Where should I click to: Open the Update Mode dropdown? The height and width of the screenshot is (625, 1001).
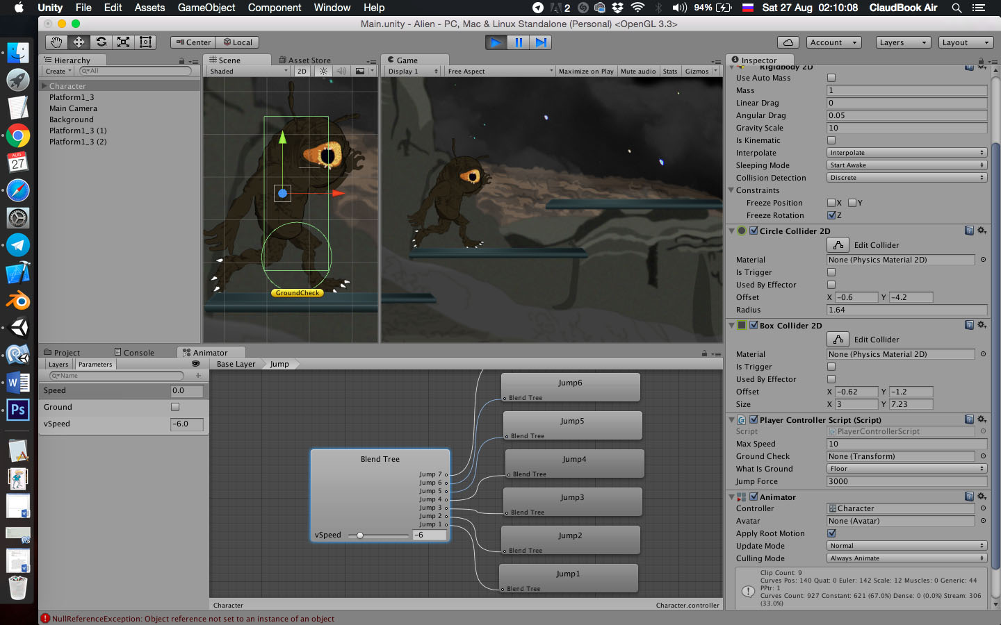point(907,546)
